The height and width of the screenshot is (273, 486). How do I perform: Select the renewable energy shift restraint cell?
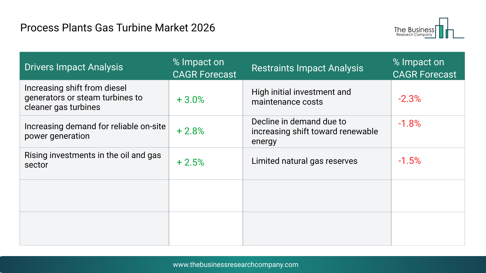[x=315, y=131]
